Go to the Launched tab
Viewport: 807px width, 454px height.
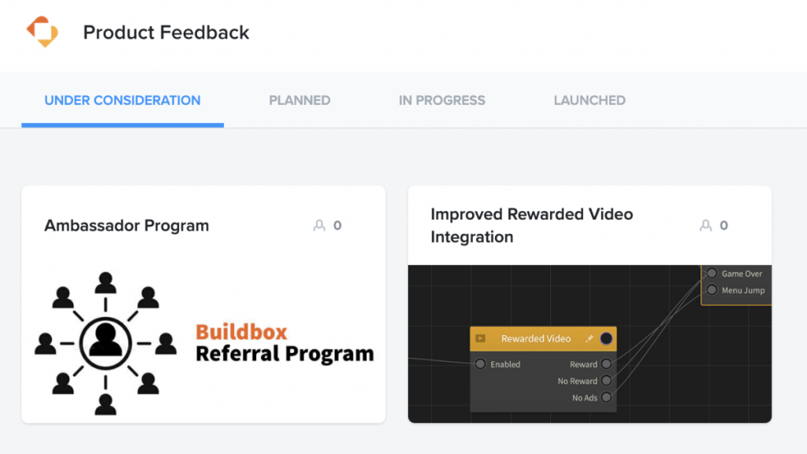pos(589,100)
